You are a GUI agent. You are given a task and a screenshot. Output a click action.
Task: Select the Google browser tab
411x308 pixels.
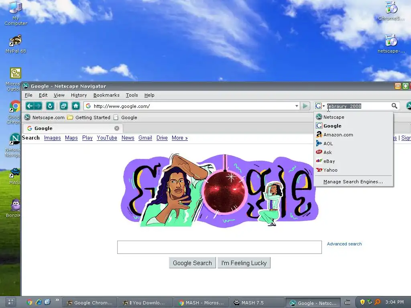[73, 128]
